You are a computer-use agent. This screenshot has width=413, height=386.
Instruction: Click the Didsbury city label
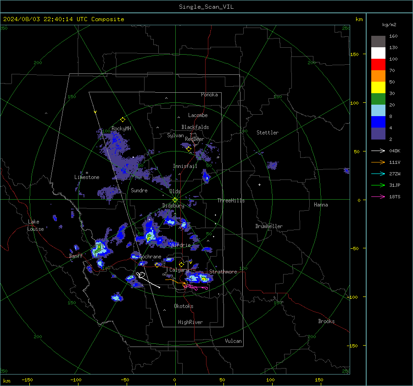(x=173, y=206)
